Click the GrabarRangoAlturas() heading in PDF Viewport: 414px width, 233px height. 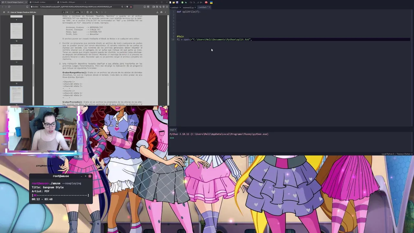75,72
